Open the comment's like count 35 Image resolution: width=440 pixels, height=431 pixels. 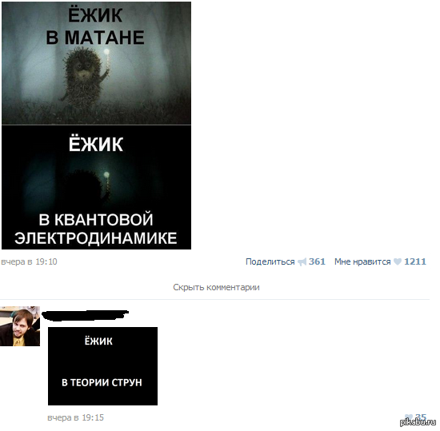[421, 417]
